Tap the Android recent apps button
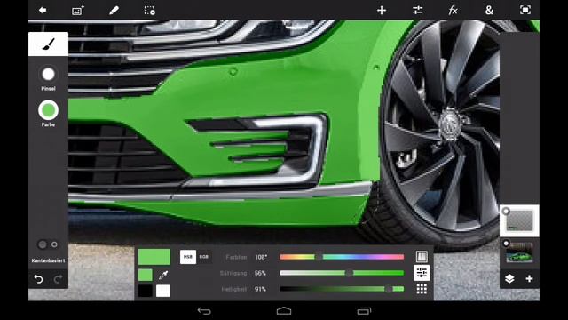 pos(364,311)
